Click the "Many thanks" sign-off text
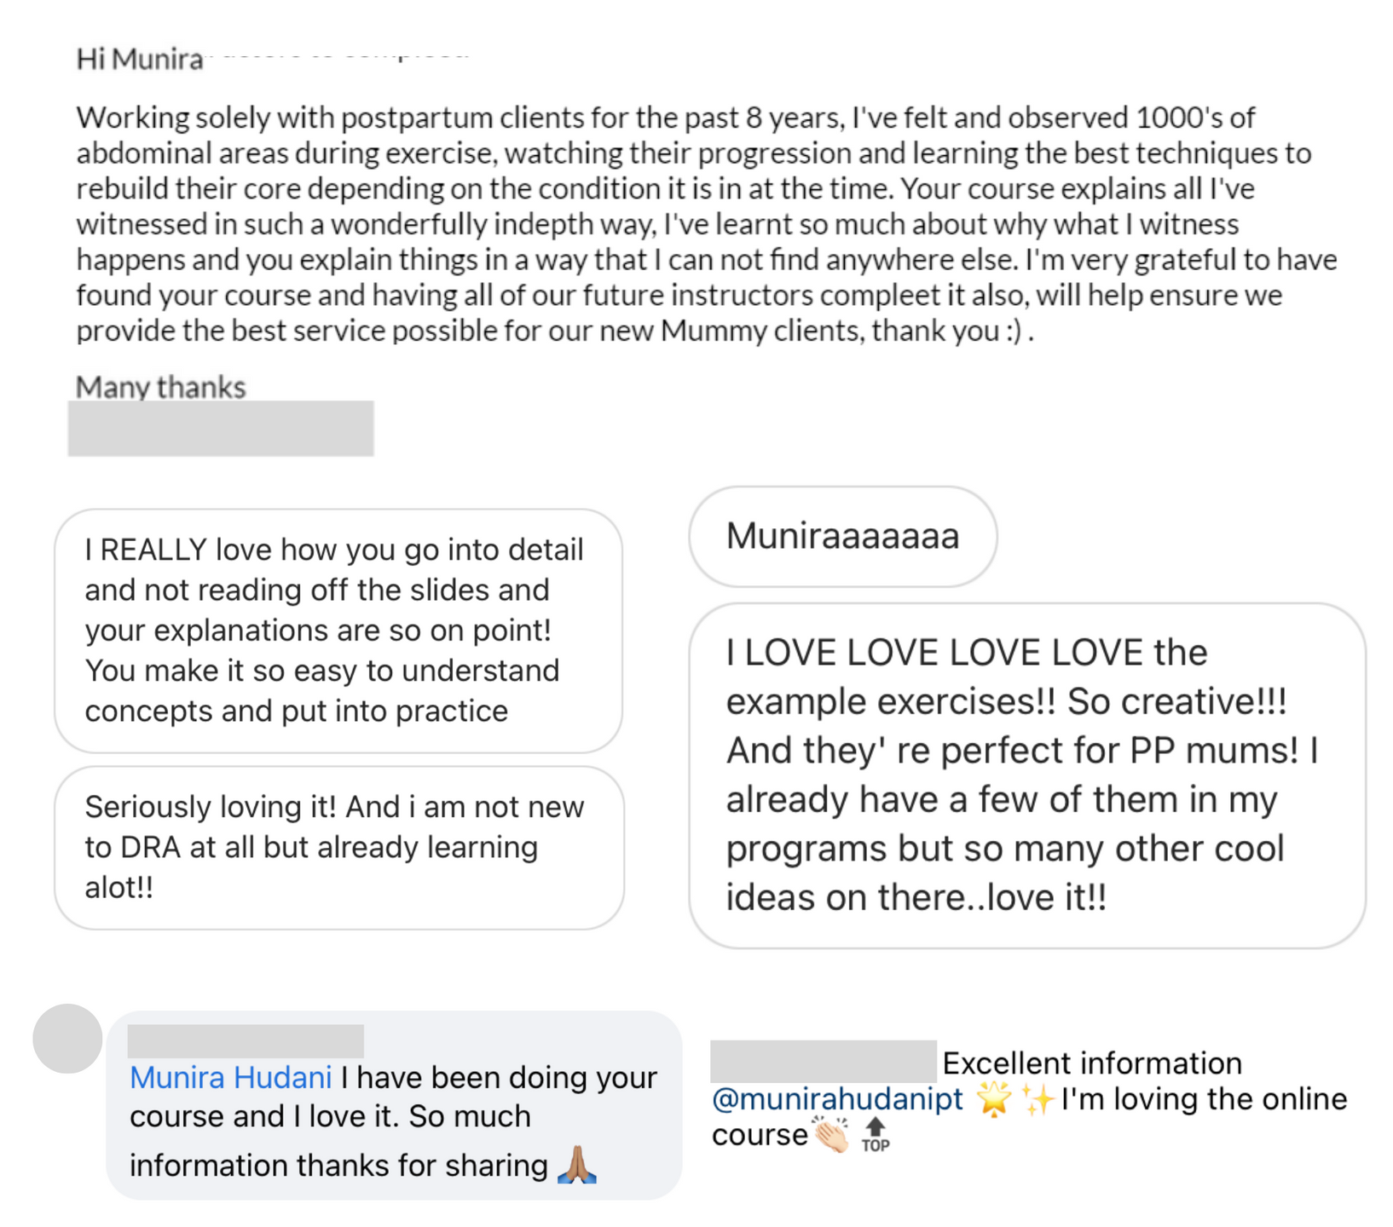The image size is (1393, 1227). tap(160, 387)
